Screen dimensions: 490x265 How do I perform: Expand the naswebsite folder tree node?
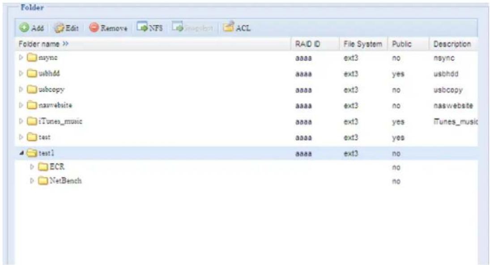(x=21, y=105)
